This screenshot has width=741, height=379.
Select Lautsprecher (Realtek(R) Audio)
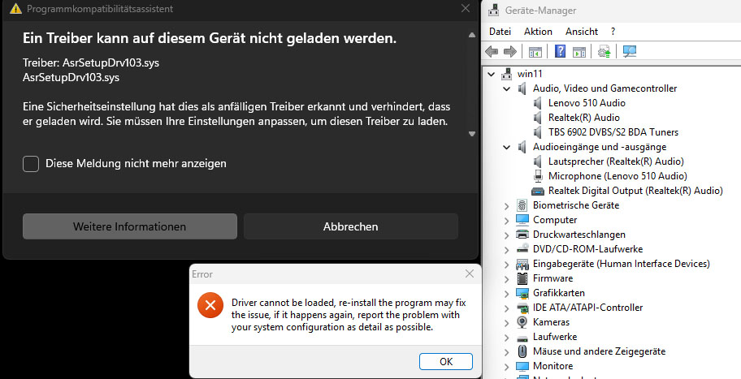click(x=616, y=162)
